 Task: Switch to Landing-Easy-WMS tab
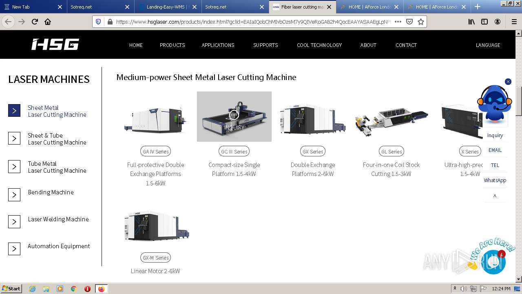click(167, 7)
